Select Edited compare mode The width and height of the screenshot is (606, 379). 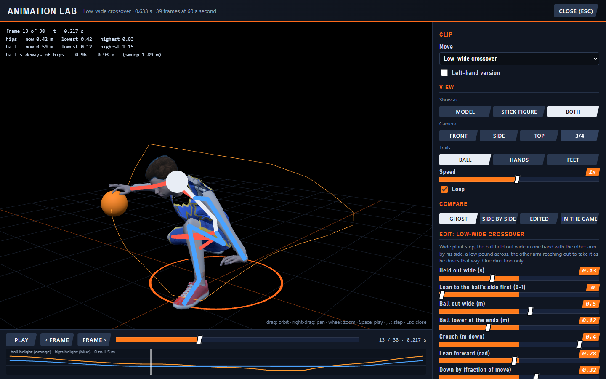point(539,219)
